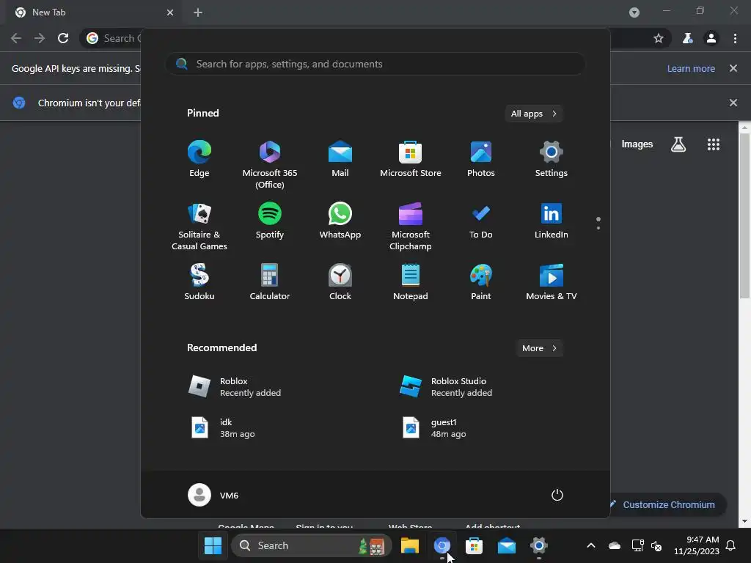
Task: Go to next page of pinned apps
Action: (598, 228)
